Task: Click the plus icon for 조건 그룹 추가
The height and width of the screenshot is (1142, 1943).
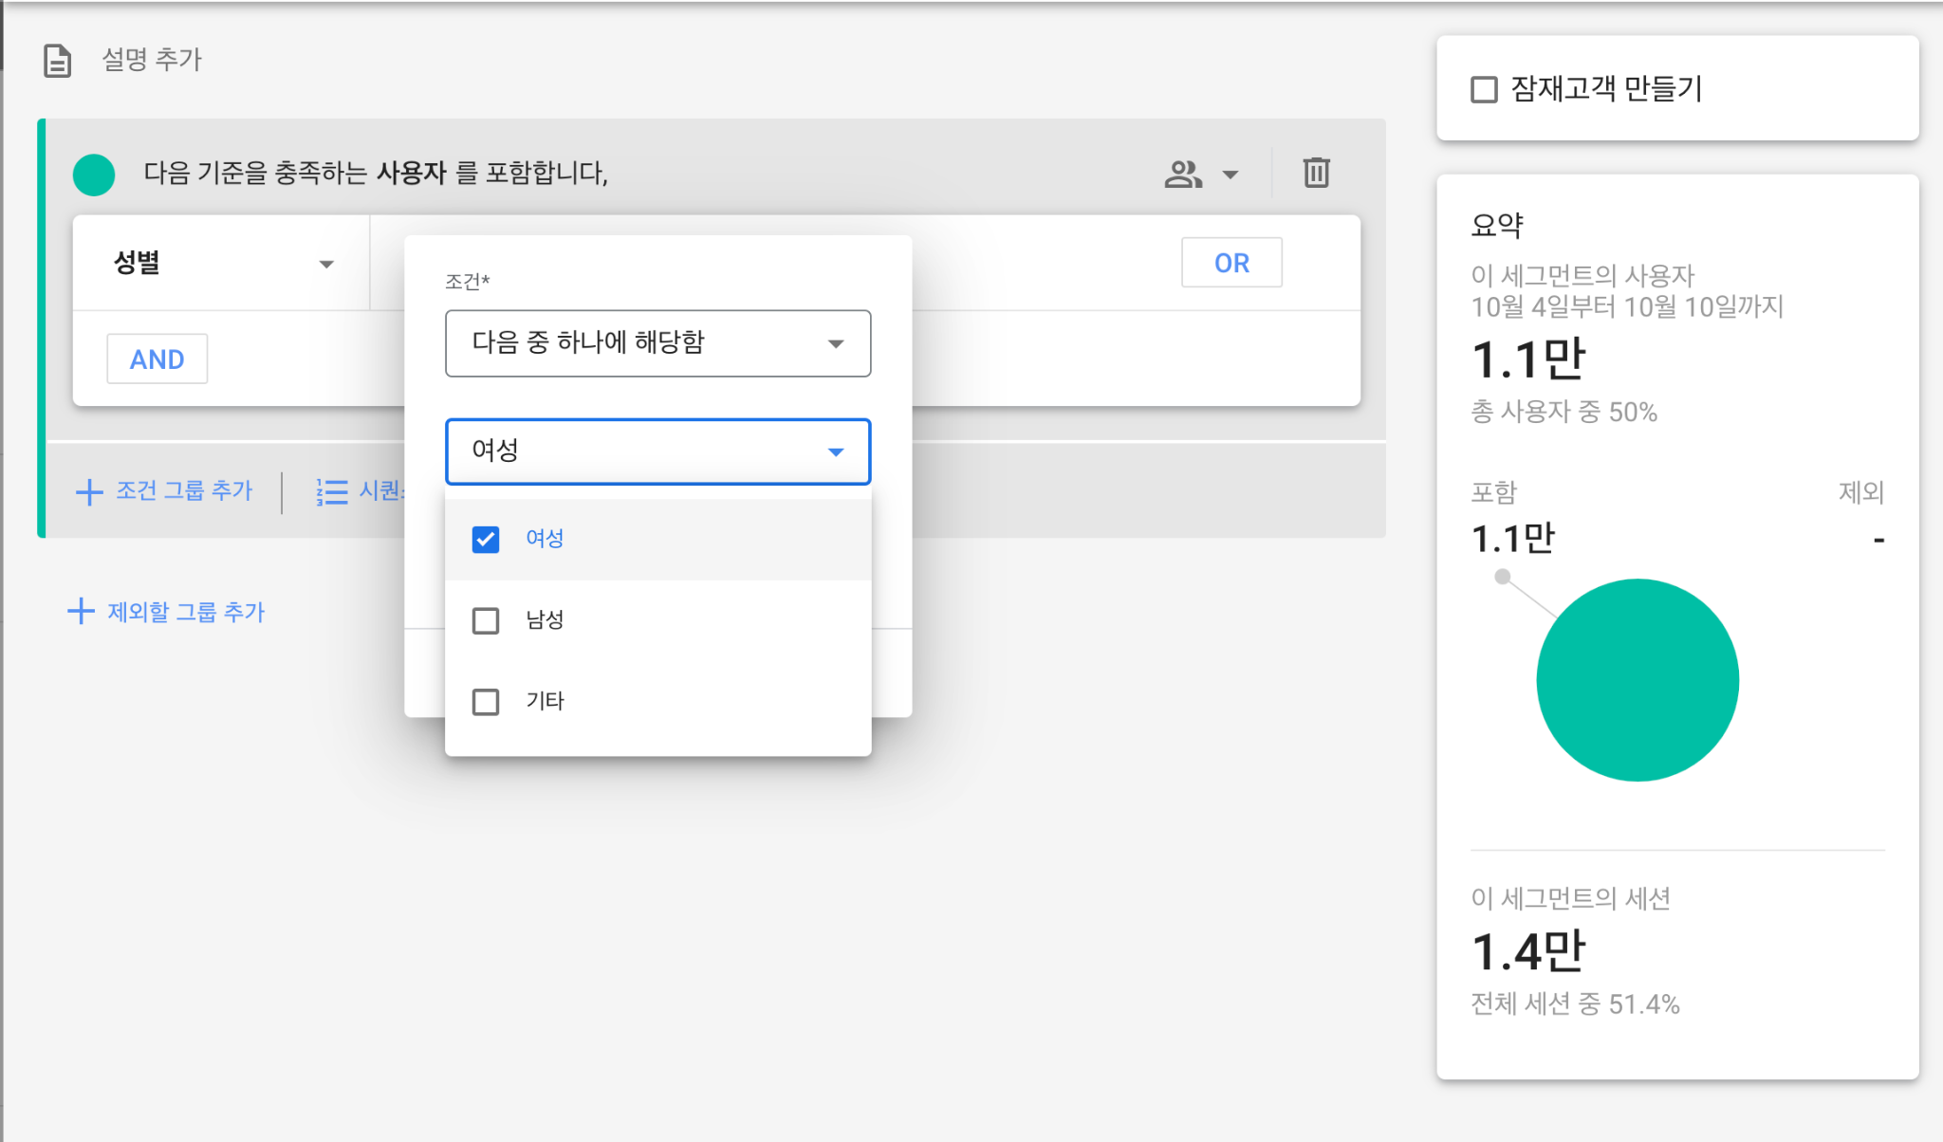Action: coord(89,491)
